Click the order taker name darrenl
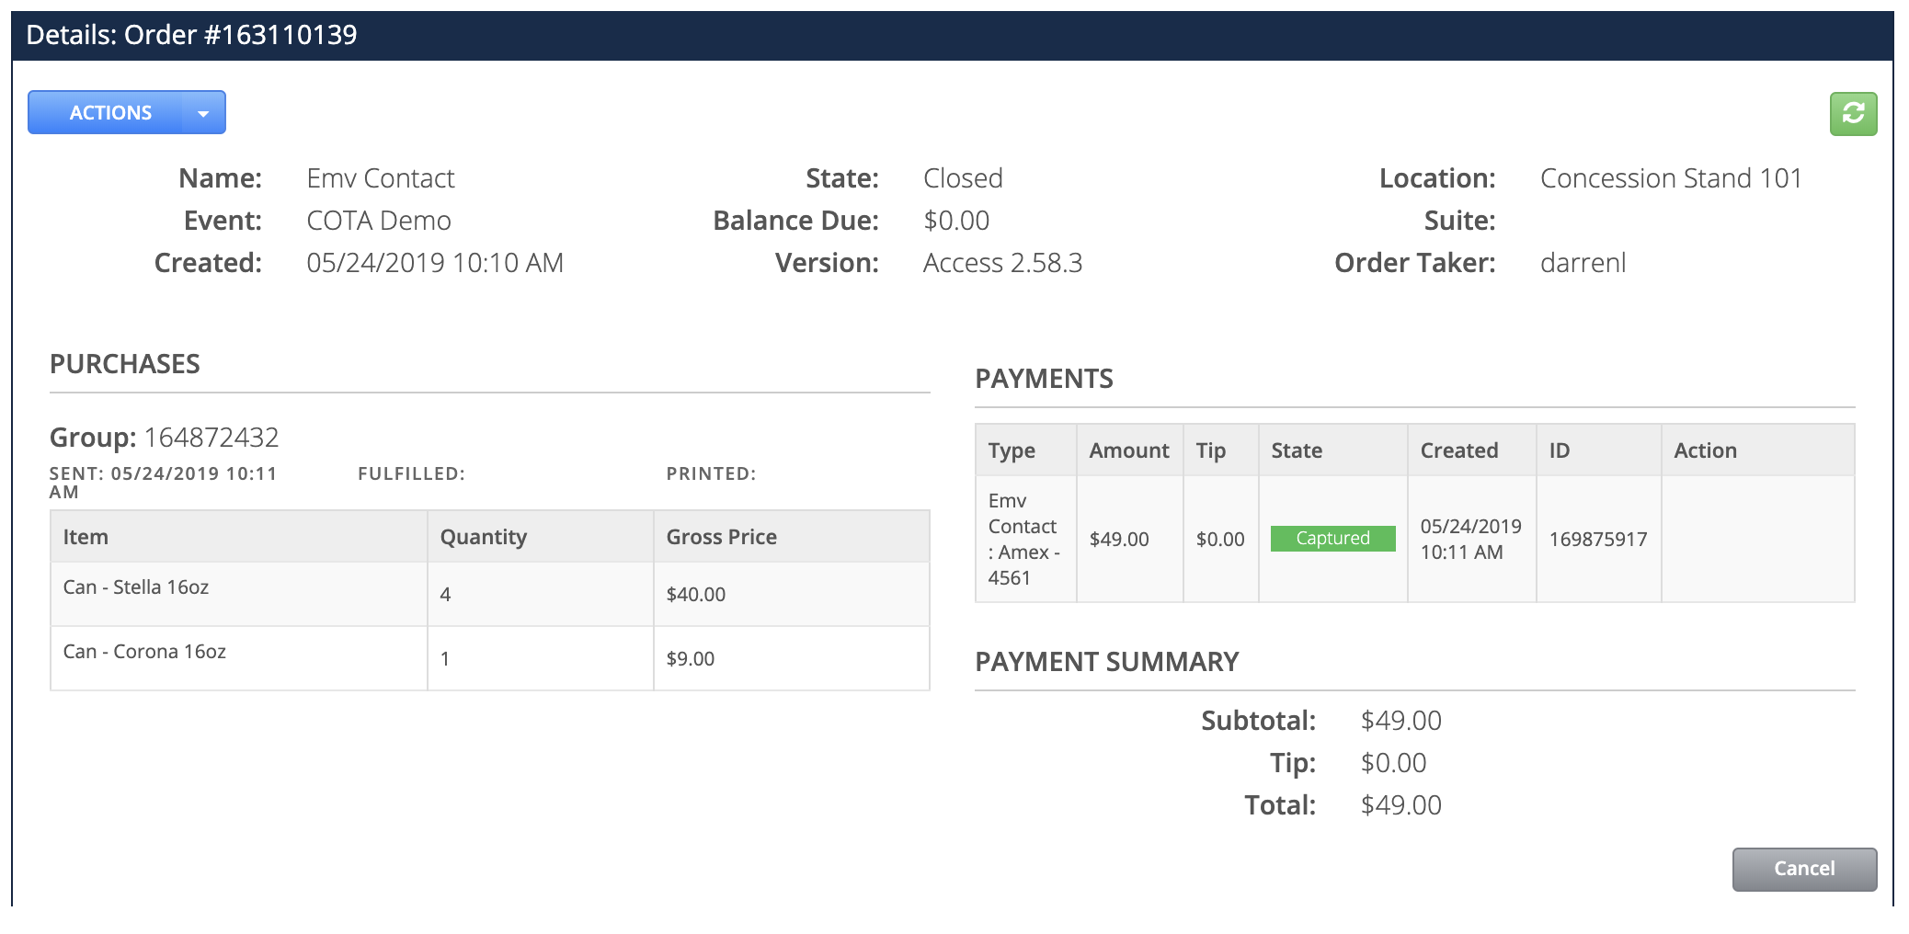 [1583, 263]
